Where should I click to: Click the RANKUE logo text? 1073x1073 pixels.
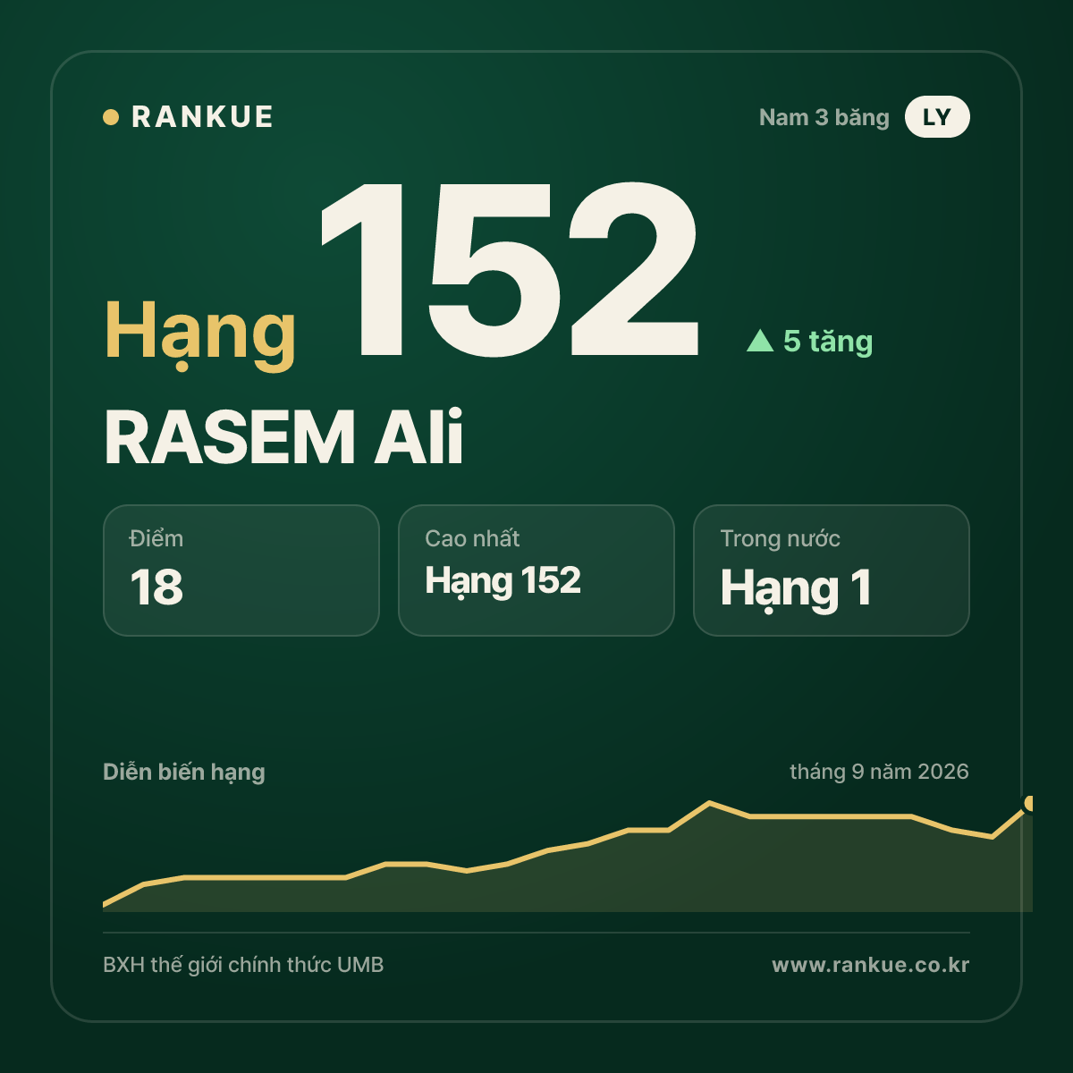[202, 117]
